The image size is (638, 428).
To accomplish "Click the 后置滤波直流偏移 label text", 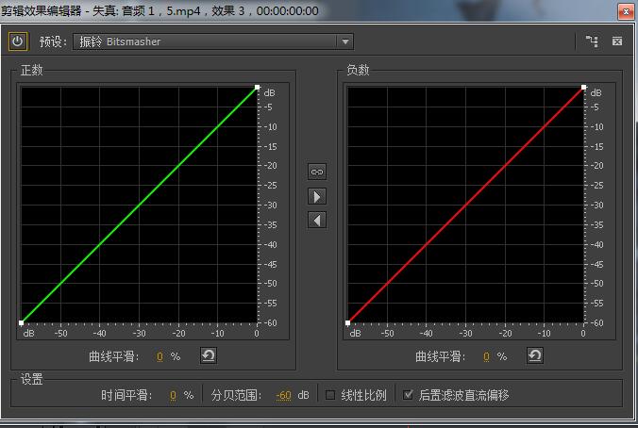I will tap(463, 395).
